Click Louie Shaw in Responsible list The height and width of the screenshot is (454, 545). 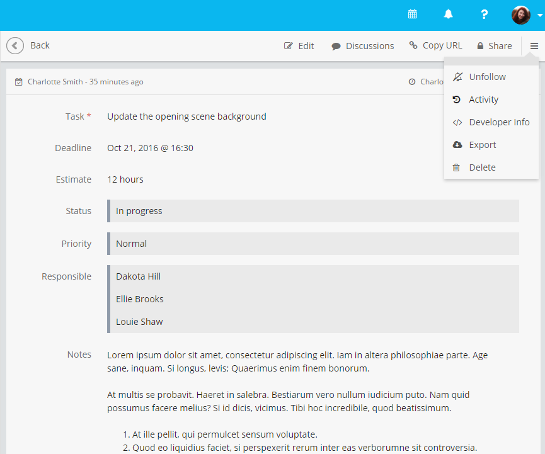pyautogui.click(x=139, y=322)
